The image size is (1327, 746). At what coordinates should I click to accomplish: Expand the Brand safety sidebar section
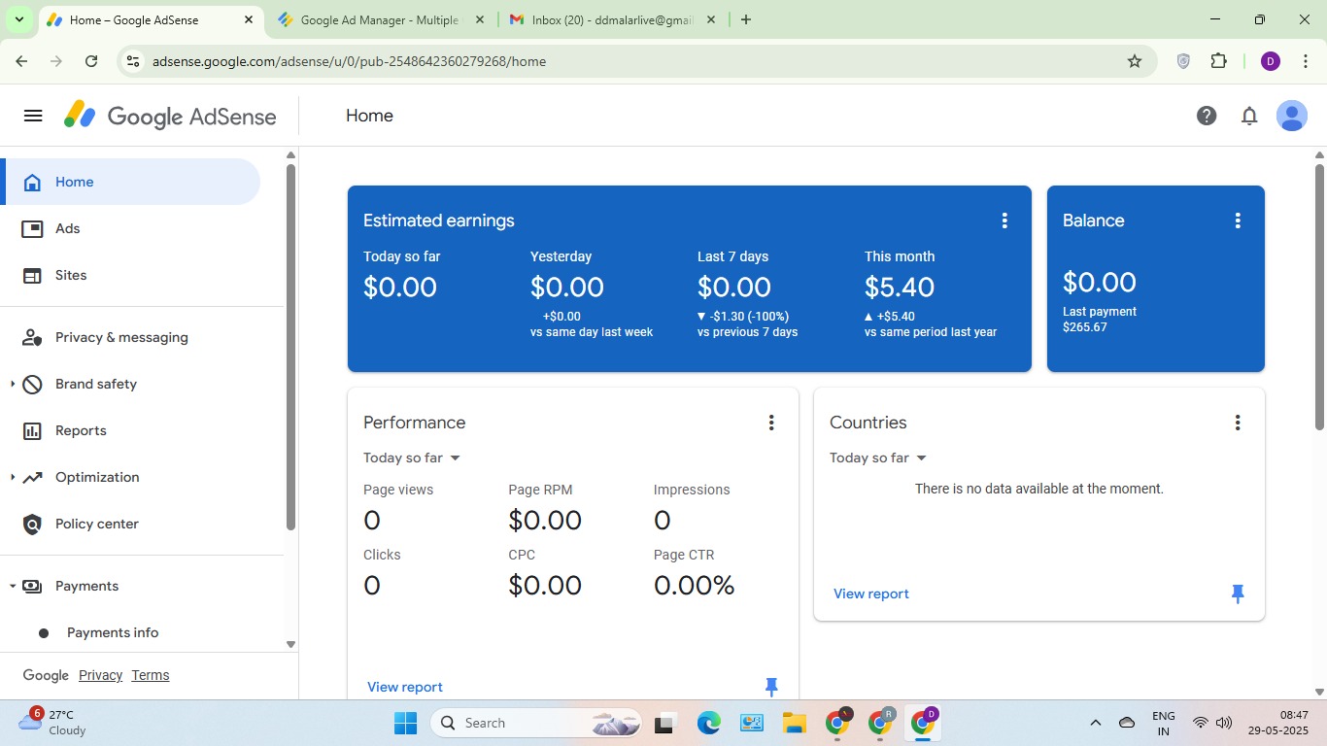13,384
